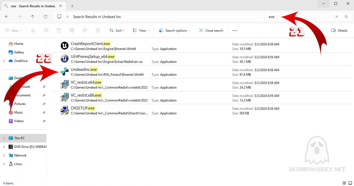Screen dimensions: 354x186
Task: Expand the DVD Drive (D:) node
Action: click(x=4, y=147)
